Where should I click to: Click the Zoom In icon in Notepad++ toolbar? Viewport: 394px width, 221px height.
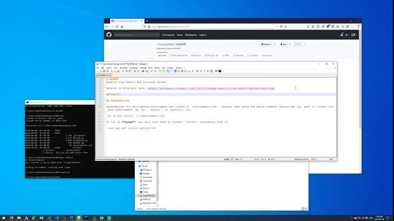[x=152, y=71]
